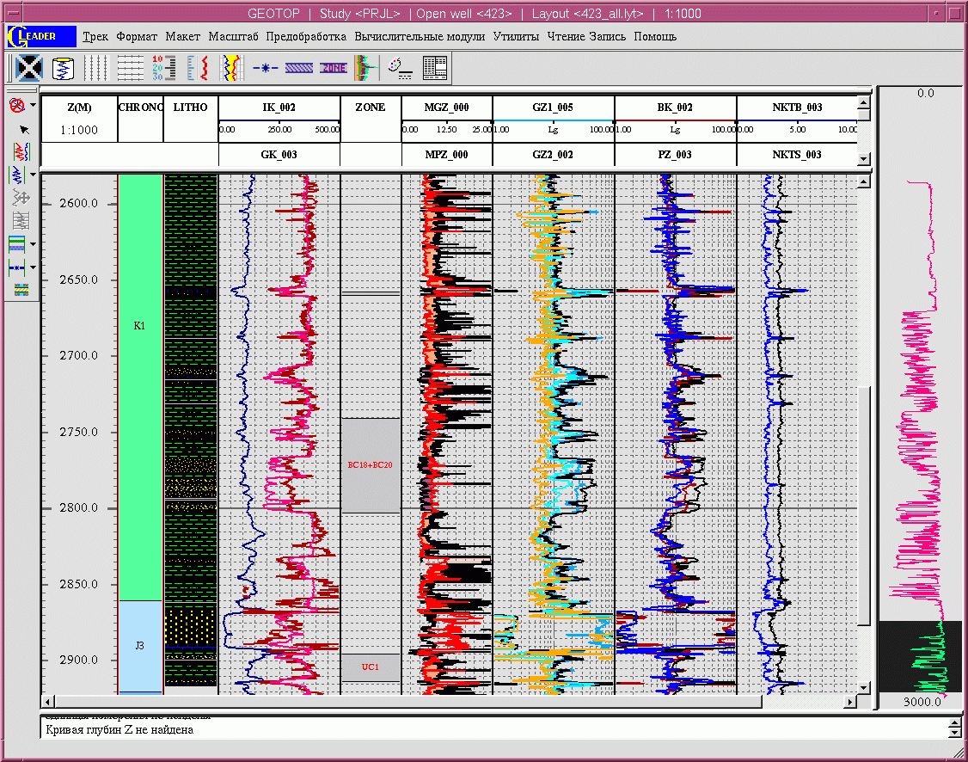
Task: Click the depth scale 10-20-30 icon
Action: 164,68
